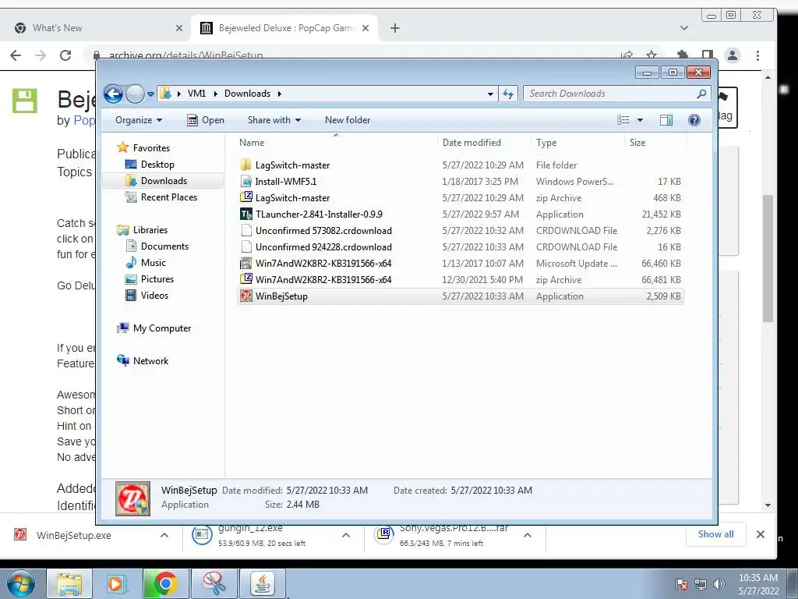Image resolution: width=798 pixels, height=599 pixels.
Task: Click the Explorer Back navigation arrow
Action: (x=113, y=94)
